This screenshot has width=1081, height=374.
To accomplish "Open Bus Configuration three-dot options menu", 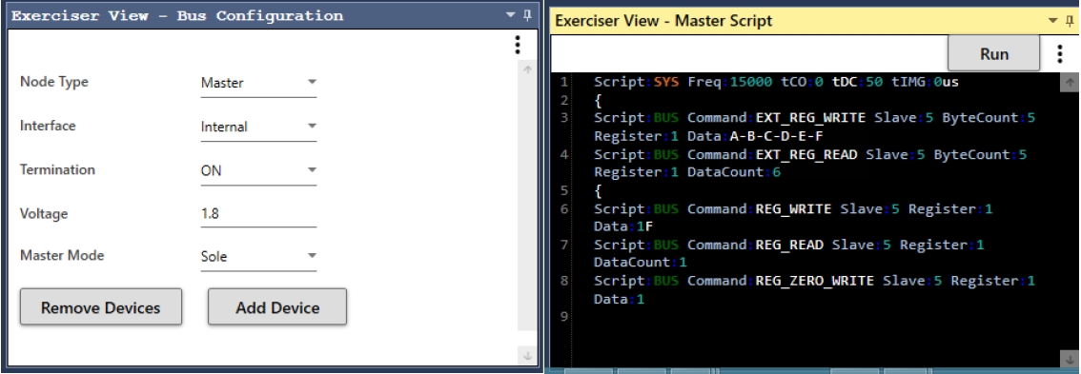I will (x=517, y=46).
